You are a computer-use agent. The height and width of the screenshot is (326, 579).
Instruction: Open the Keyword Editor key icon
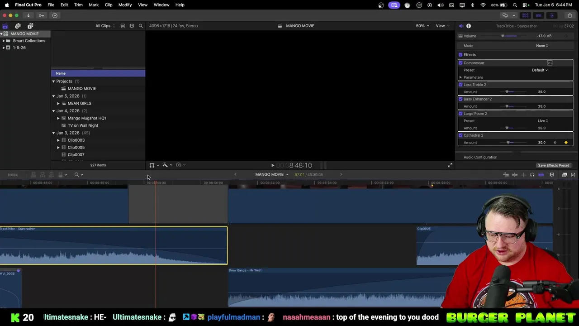click(x=41, y=15)
